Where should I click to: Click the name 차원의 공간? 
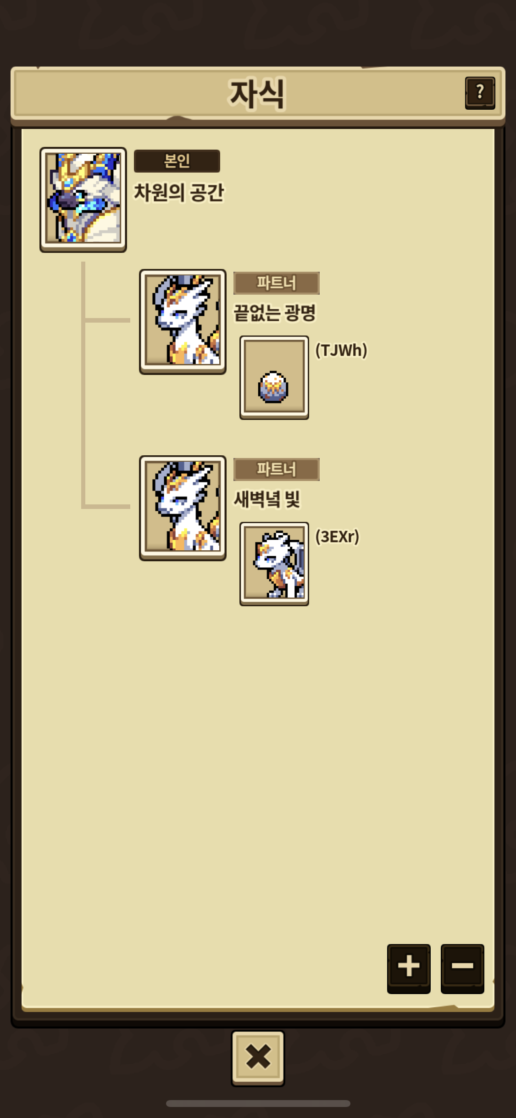click(x=179, y=192)
